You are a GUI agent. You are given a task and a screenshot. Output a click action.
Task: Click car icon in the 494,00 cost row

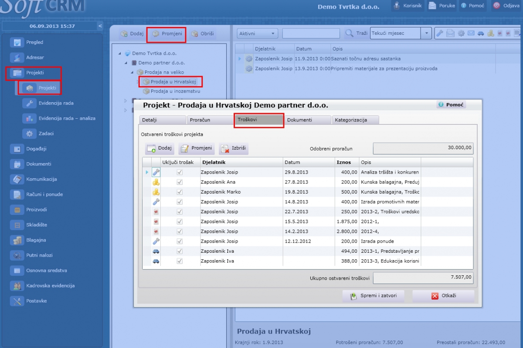(x=156, y=251)
